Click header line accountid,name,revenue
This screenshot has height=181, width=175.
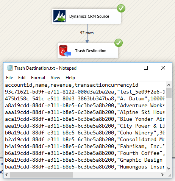[x=72, y=85]
